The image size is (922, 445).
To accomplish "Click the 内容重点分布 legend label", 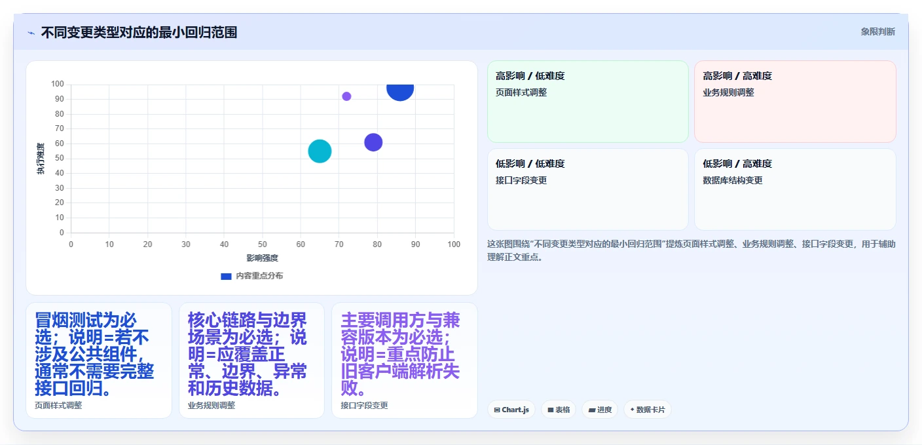I will [x=259, y=276].
